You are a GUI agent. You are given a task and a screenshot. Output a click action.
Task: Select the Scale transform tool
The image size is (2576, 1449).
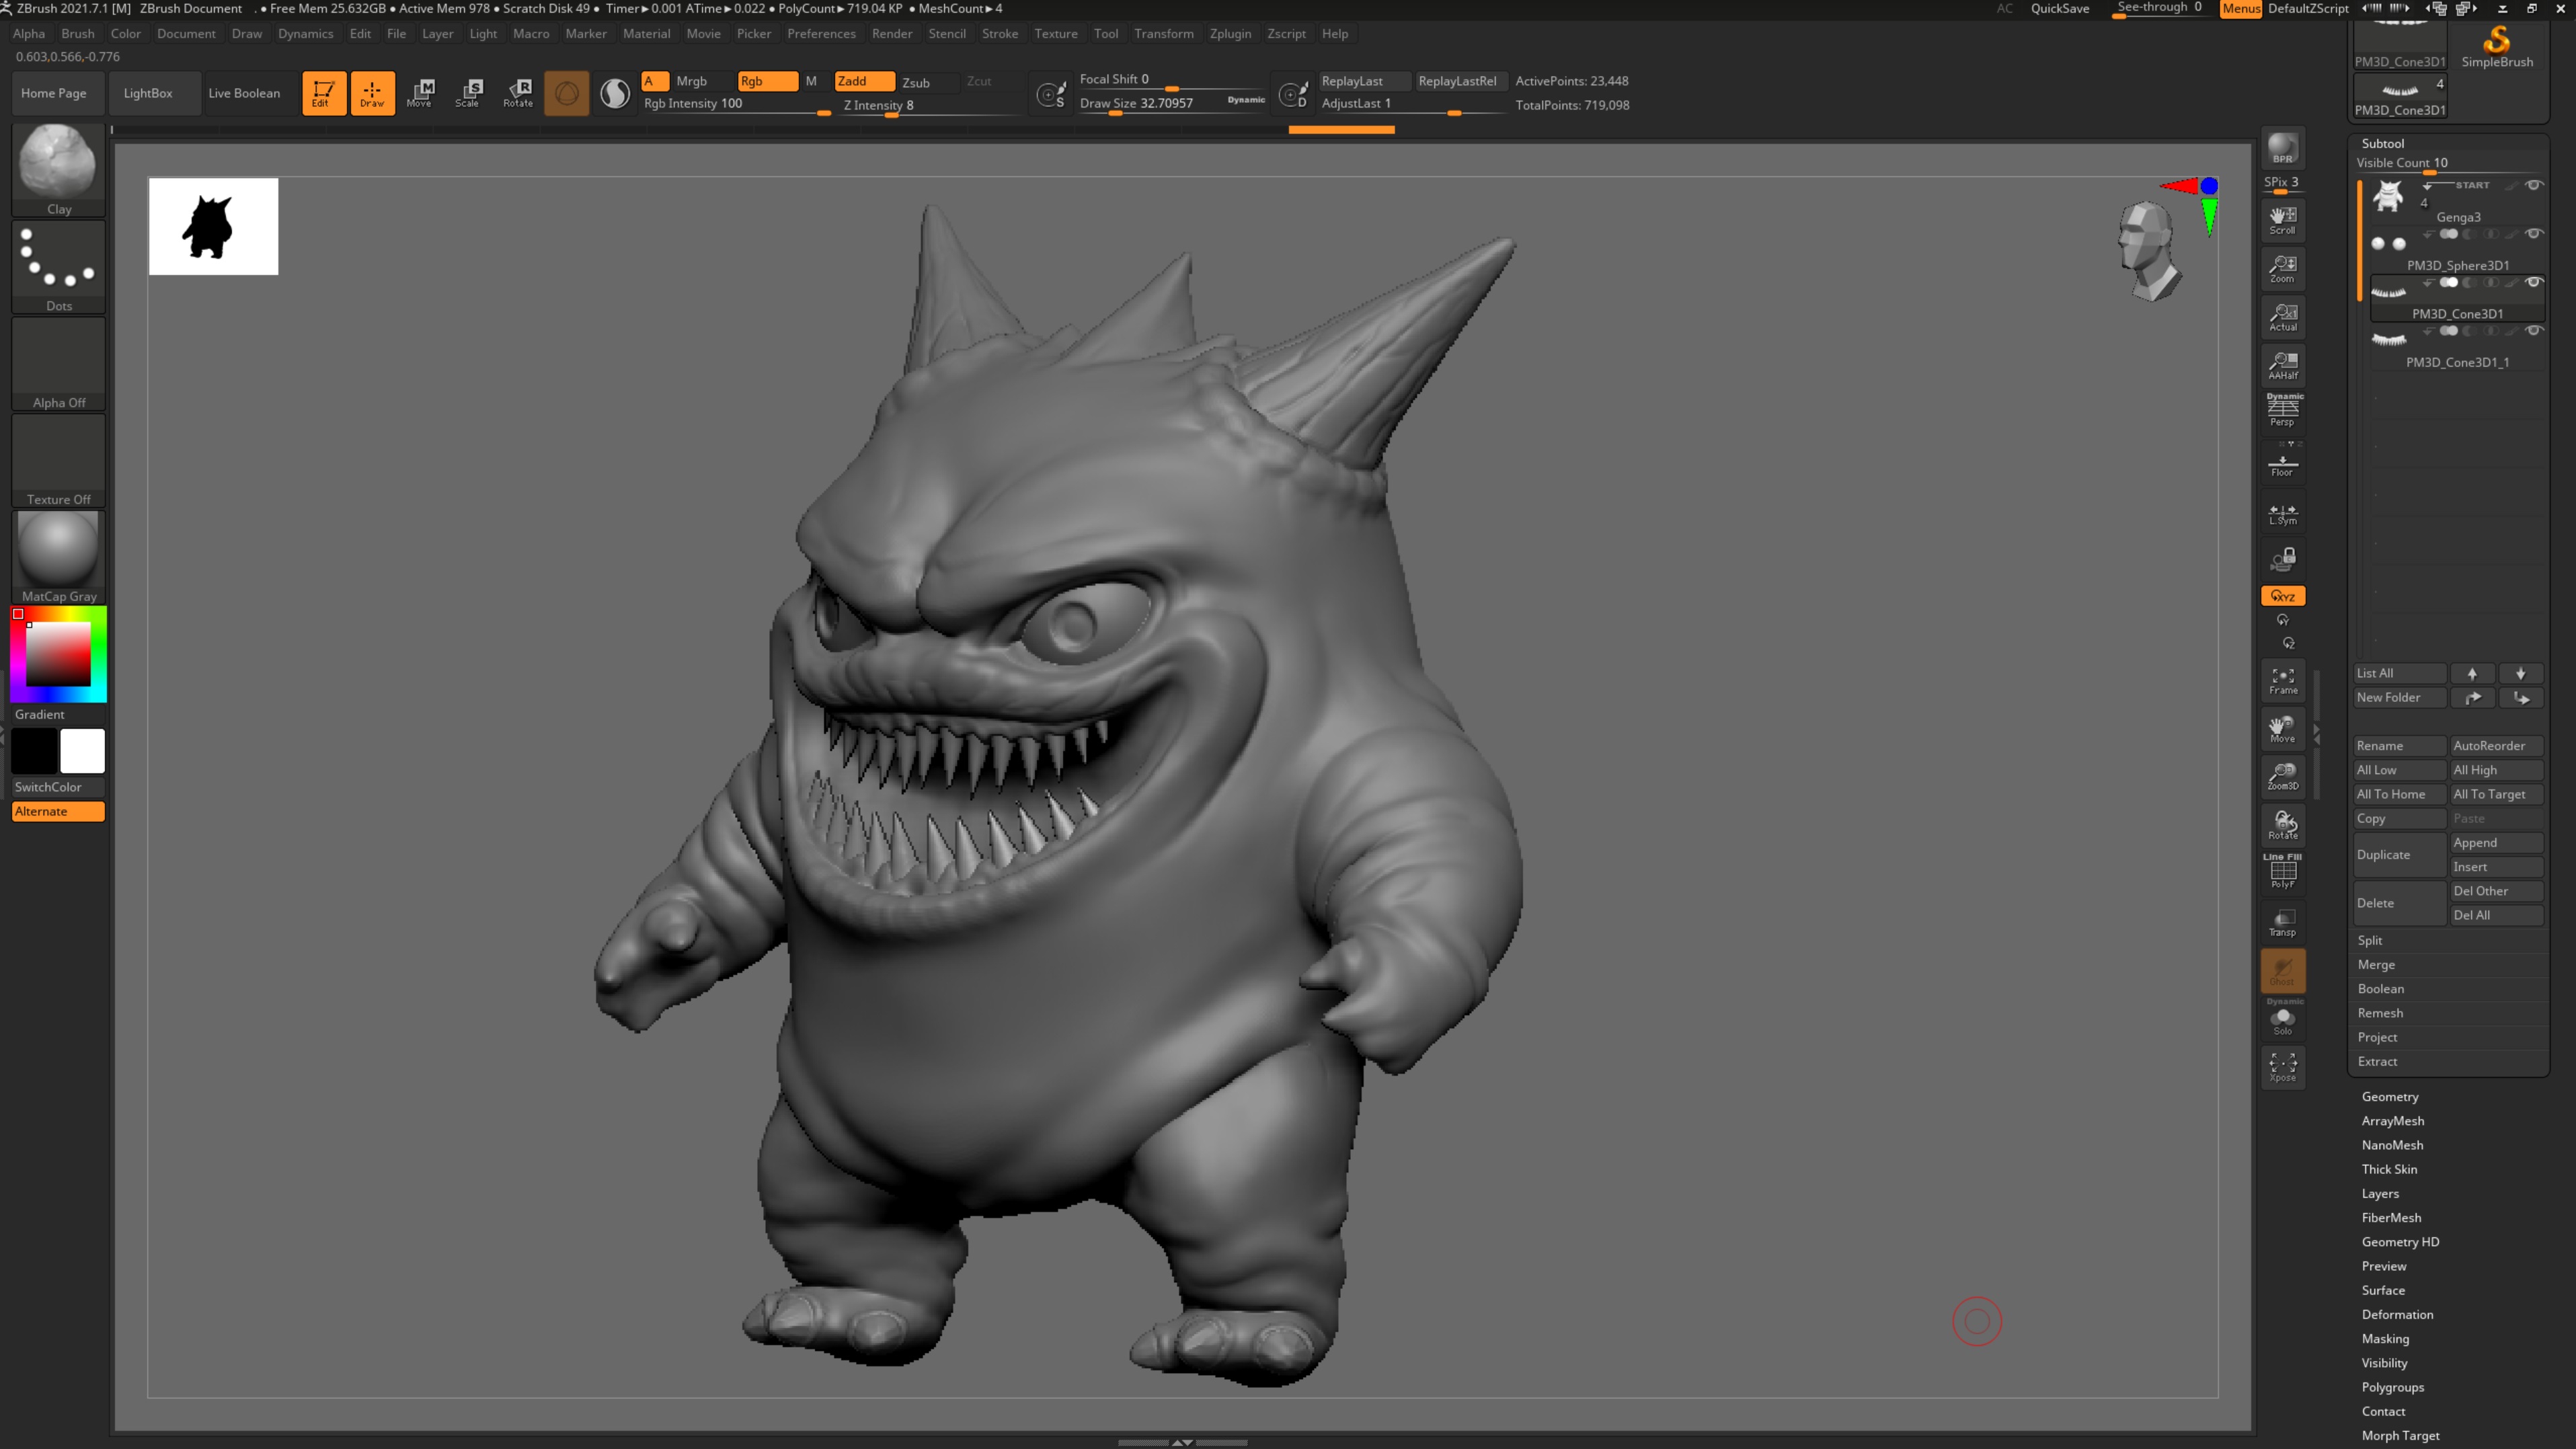click(x=468, y=92)
